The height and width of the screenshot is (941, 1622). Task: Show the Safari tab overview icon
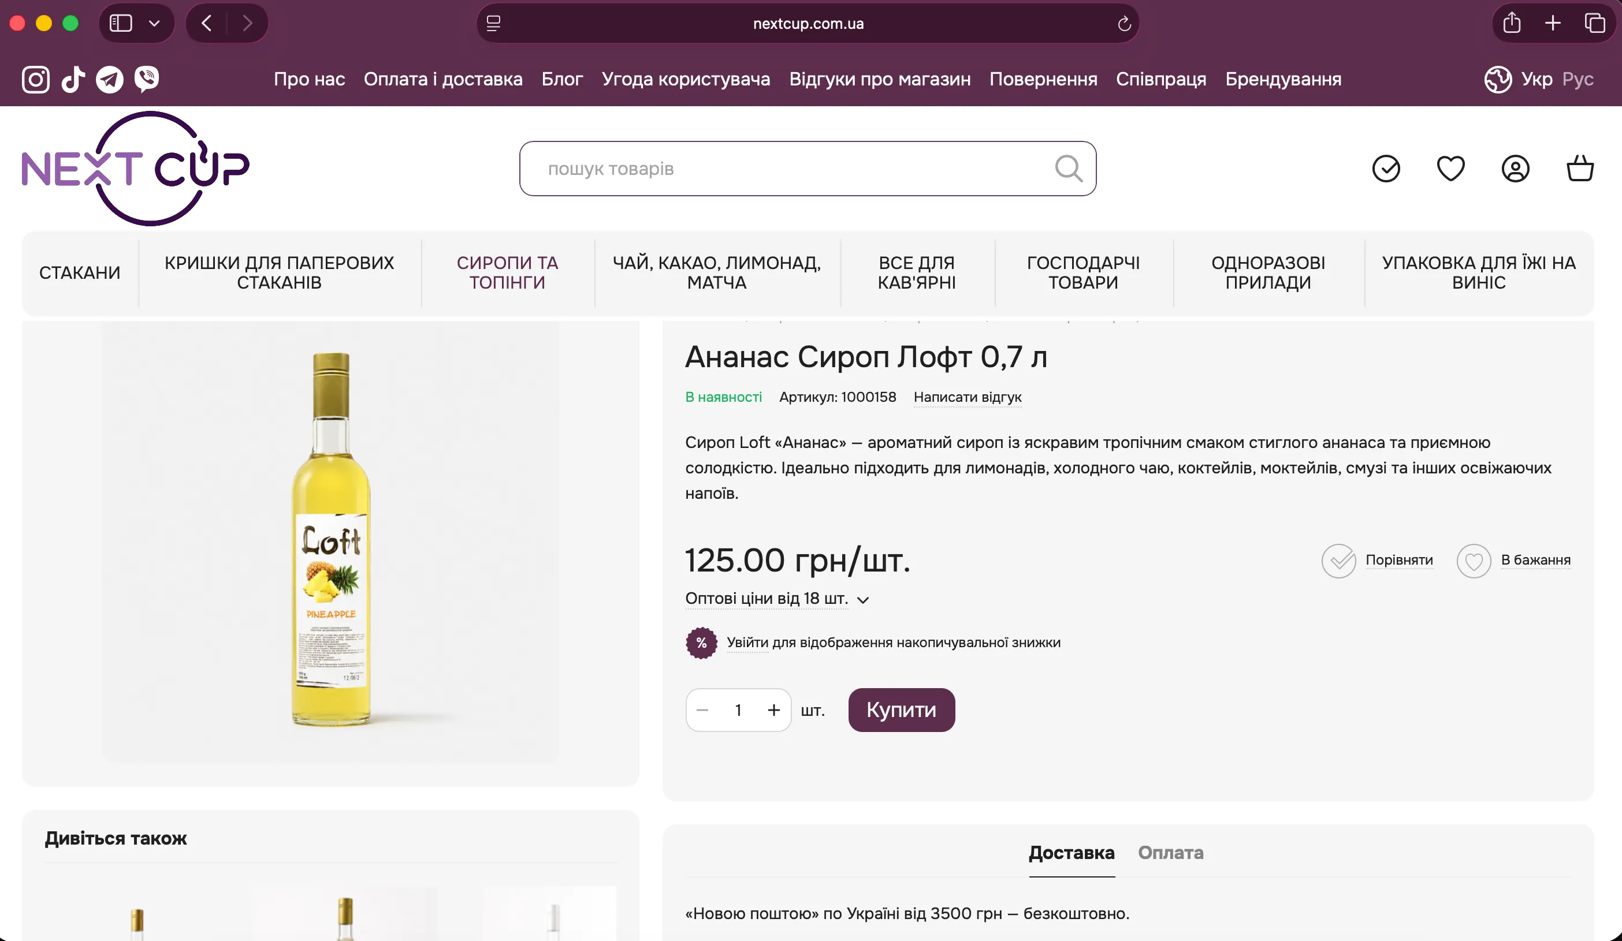click(1594, 23)
